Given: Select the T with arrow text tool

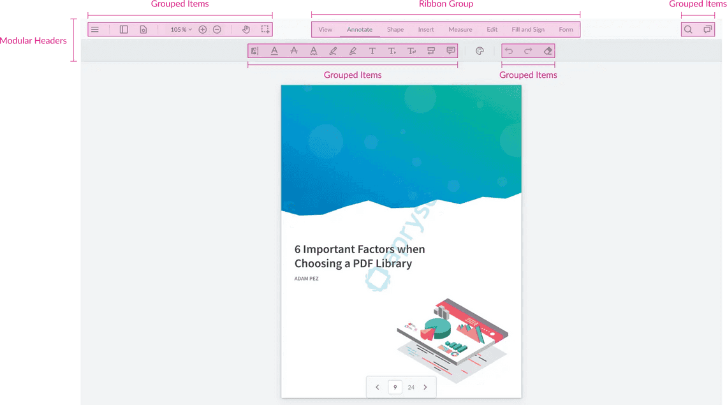Looking at the screenshot, I should click(x=392, y=51).
